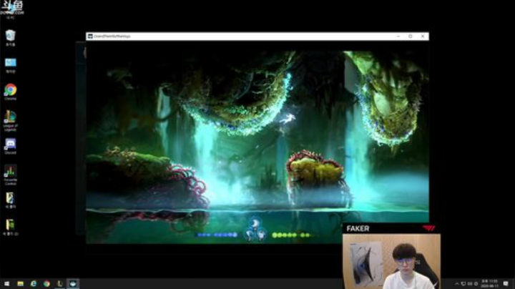
Task: Click the green life orbs bar
Action: click(292, 235)
